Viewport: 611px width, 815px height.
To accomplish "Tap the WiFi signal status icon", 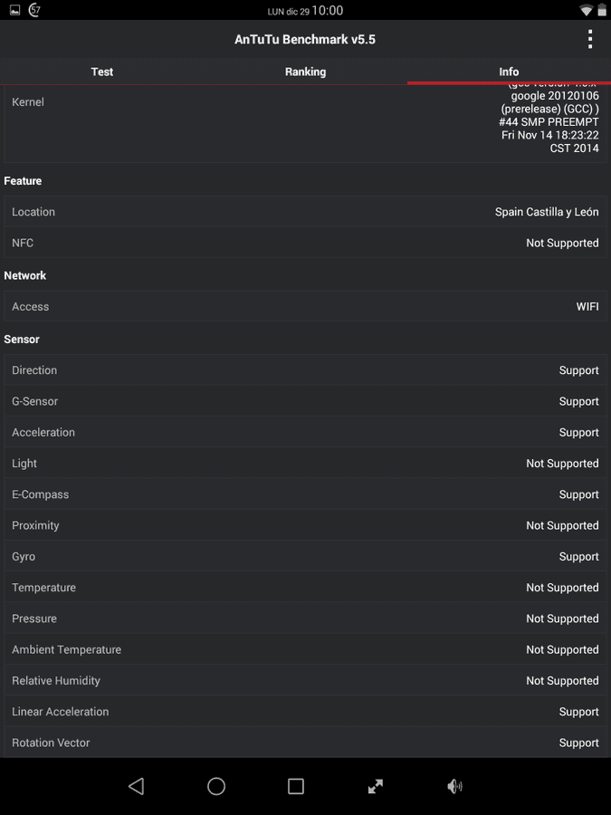I will (586, 10).
